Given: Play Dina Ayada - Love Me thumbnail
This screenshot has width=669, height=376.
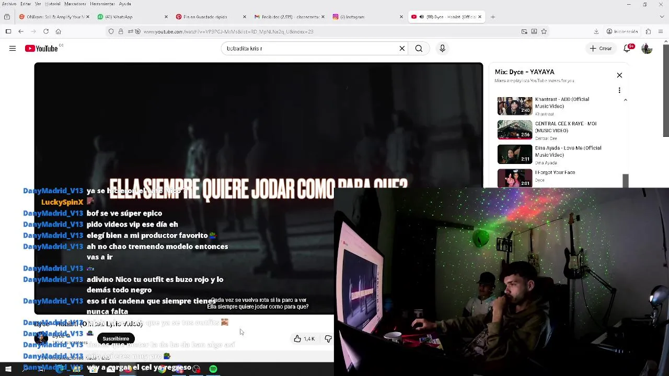Looking at the screenshot, I should click(x=515, y=155).
